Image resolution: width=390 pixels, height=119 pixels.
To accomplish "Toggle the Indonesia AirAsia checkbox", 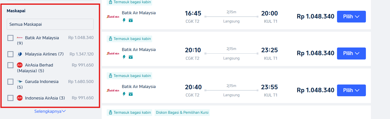I will (x=10, y=98).
